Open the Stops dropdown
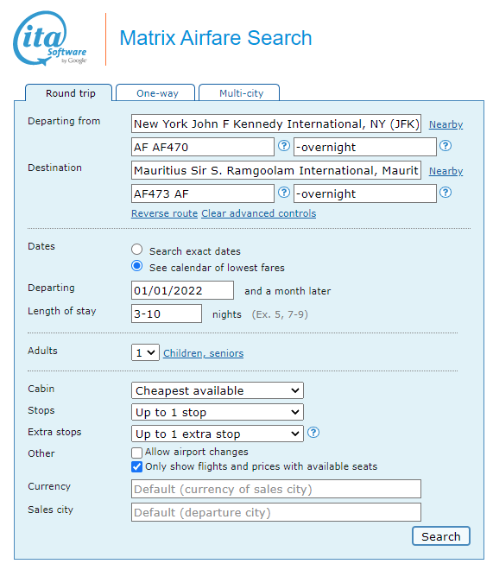 point(218,412)
